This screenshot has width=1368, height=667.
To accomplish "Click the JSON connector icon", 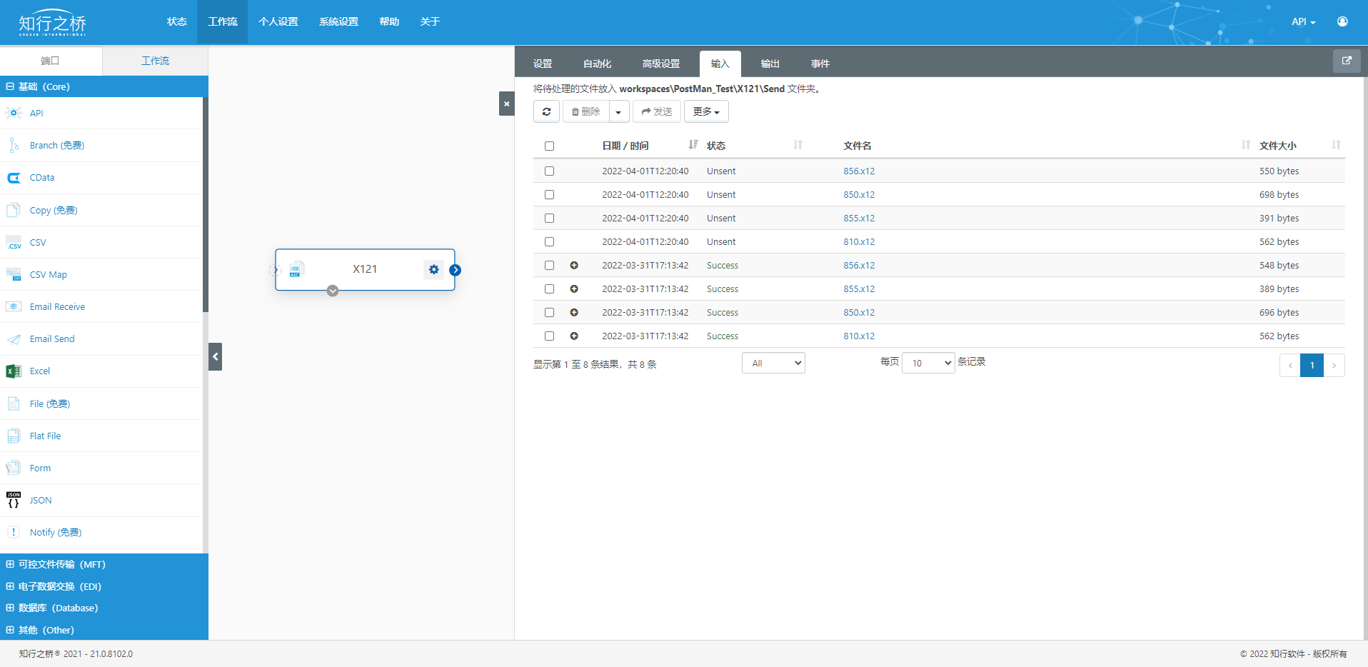I will click(x=14, y=500).
